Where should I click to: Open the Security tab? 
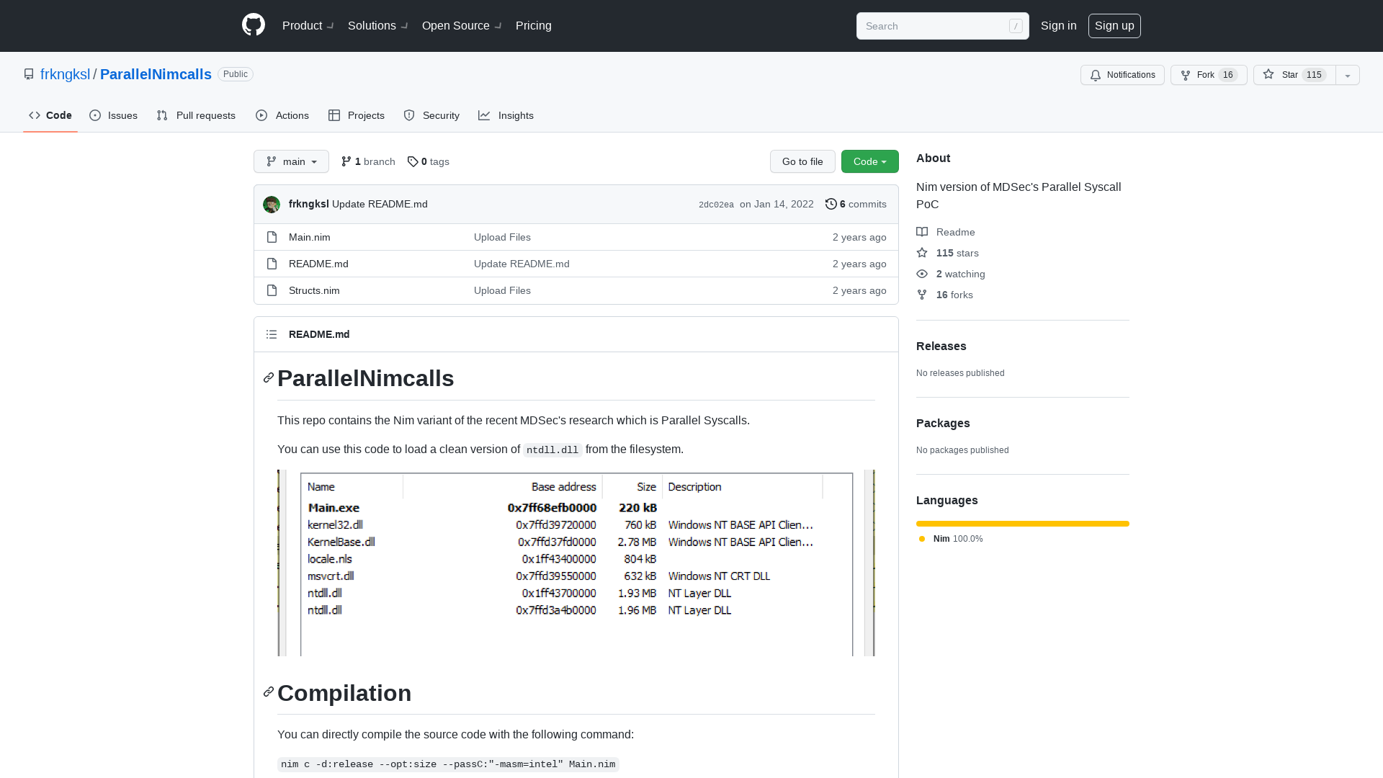[x=431, y=115]
